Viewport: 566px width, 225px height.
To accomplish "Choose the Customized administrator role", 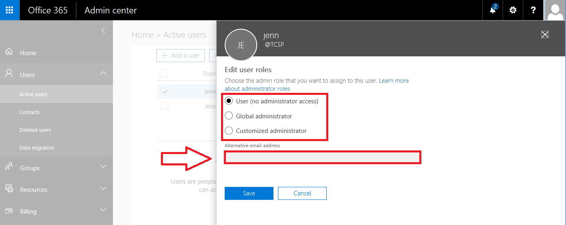I will [229, 131].
